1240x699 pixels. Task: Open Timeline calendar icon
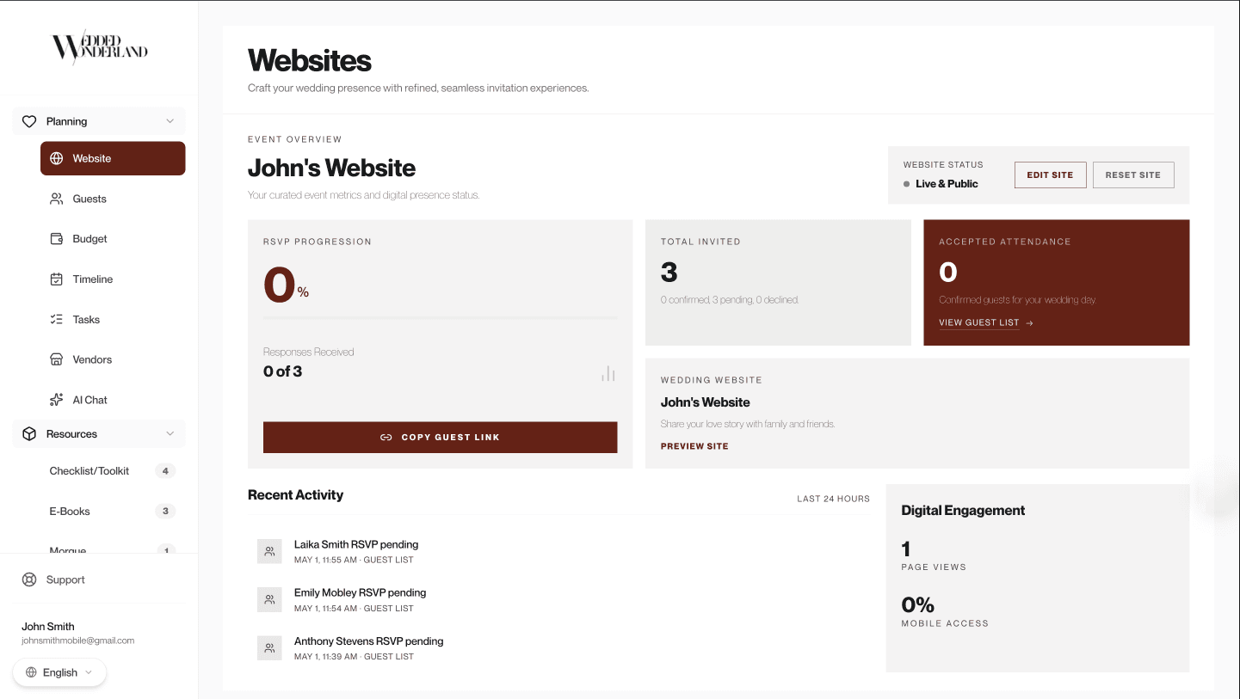click(56, 279)
